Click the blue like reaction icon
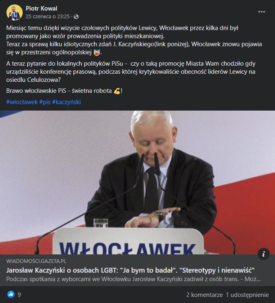The width and height of the screenshot is (275, 303). click(11, 294)
